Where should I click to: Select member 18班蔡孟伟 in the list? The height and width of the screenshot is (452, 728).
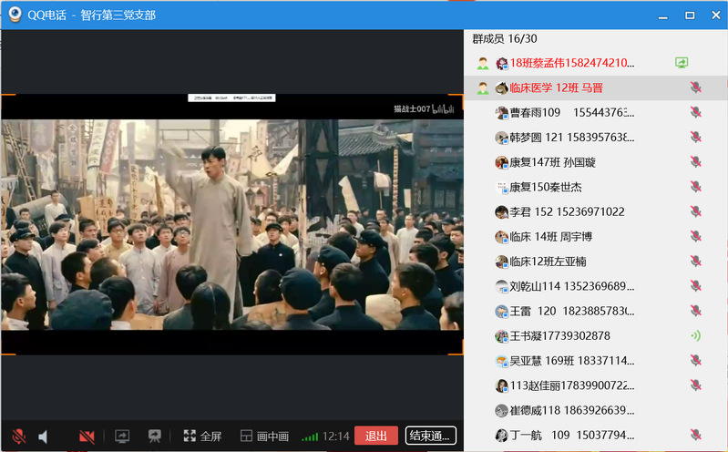[x=596, y=63]
